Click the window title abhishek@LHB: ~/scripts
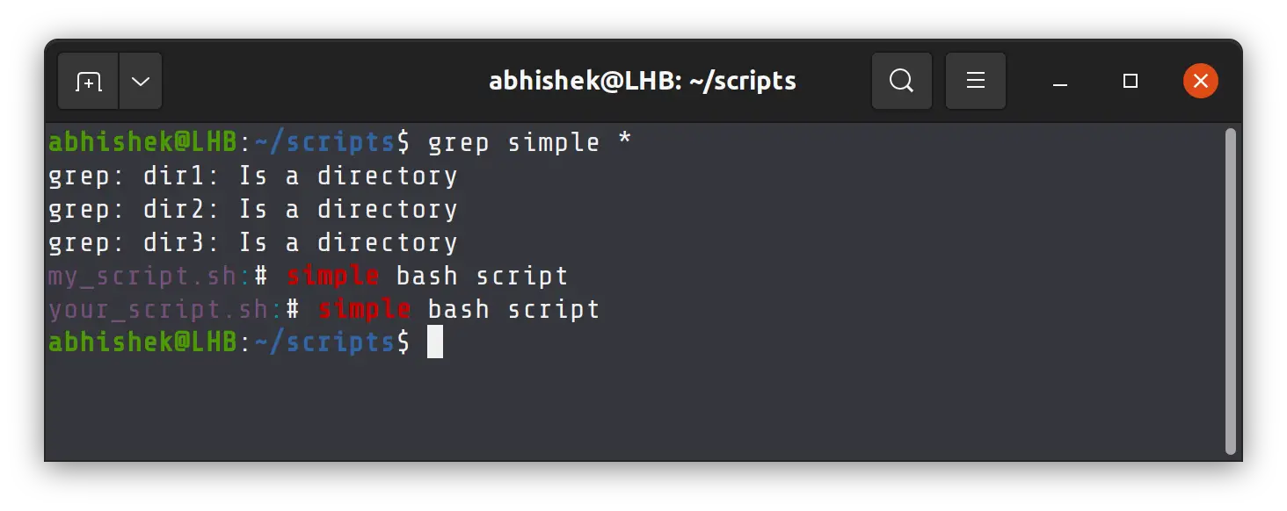Screen dimensions: 1287x511 (x=643, y=82)
